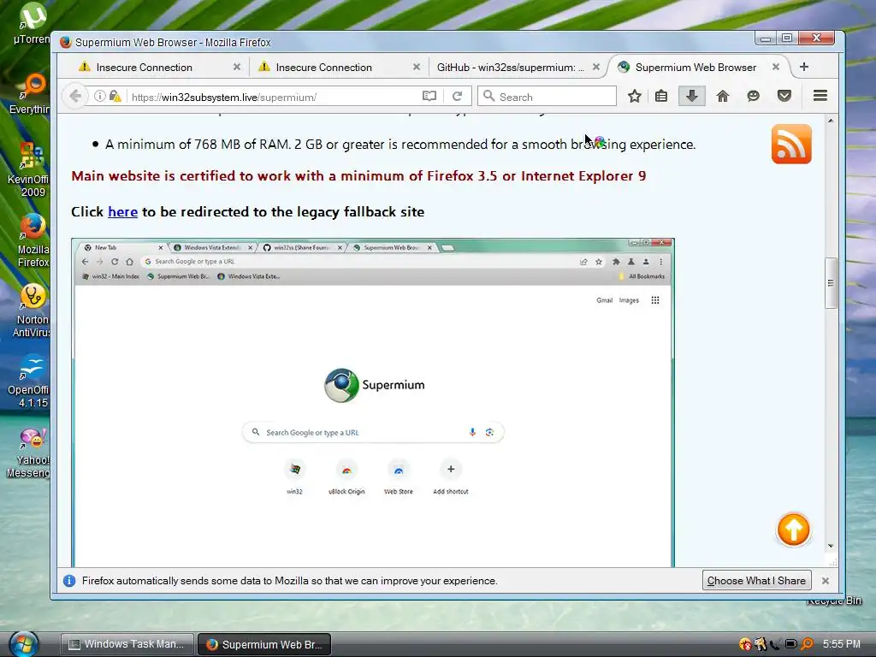The width and height of the screenshot is (876, 657).
Task: Open the Hello chat smiley icon
Action: click(753, 96)
